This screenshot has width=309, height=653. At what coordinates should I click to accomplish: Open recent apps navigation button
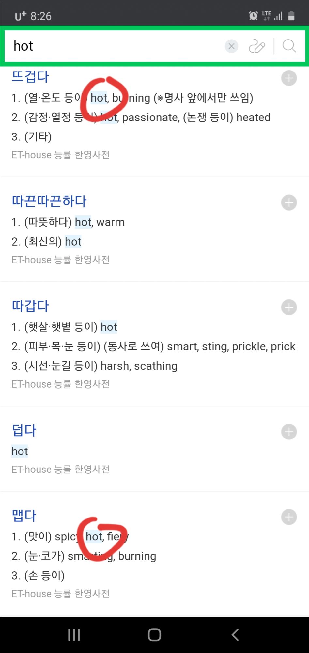click(74, 635)
